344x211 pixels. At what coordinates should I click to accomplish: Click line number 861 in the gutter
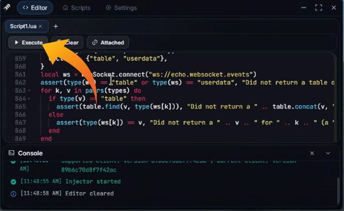point(20,75)
